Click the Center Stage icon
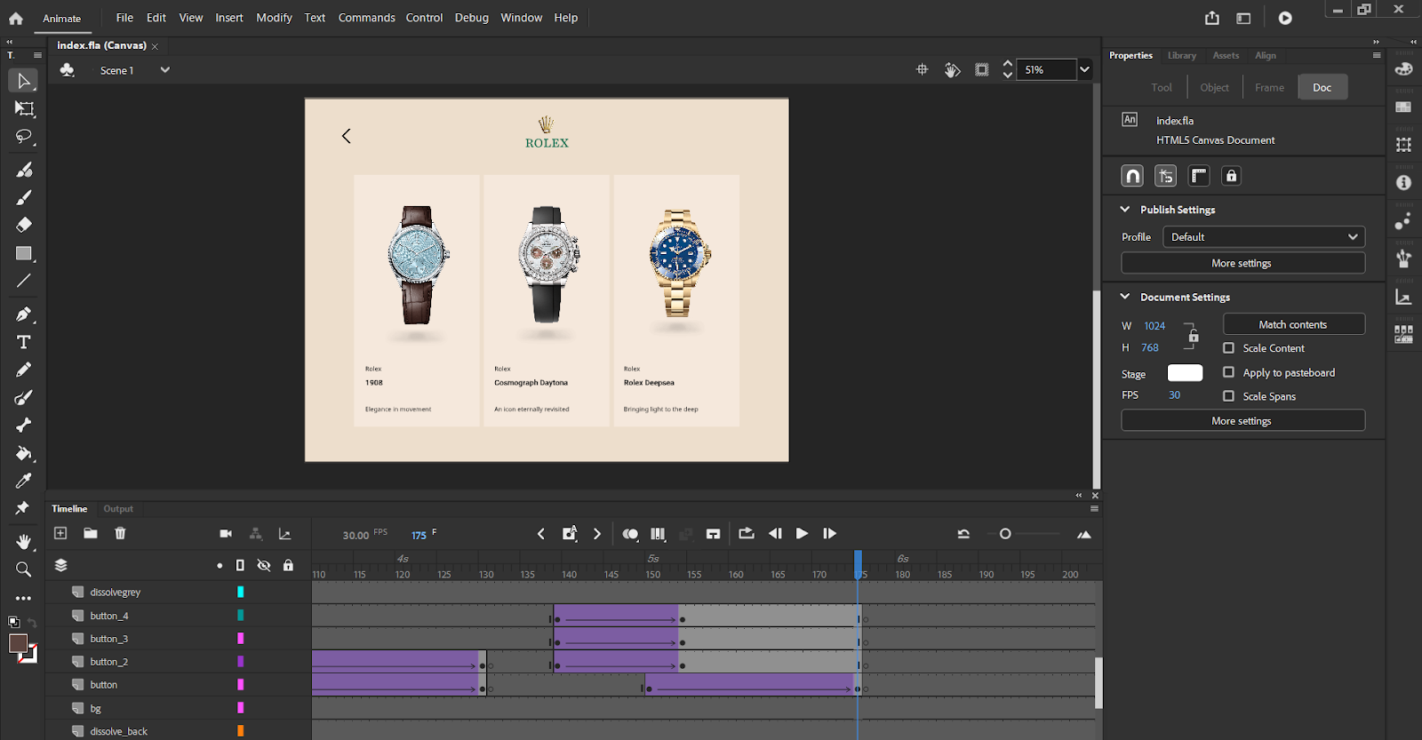Viewport: 1422px width, 740px height. (x=923, y=69)
